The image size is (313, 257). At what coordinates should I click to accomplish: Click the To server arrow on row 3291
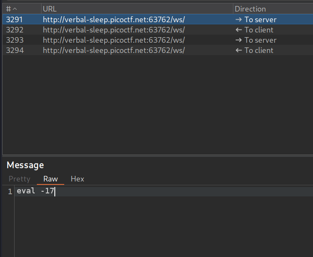click(238, 20)
